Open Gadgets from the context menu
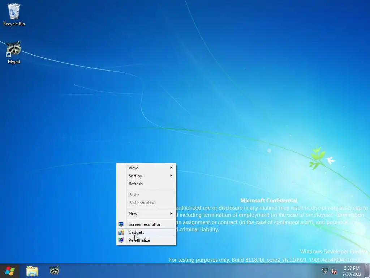 click(x=146, y=232)
